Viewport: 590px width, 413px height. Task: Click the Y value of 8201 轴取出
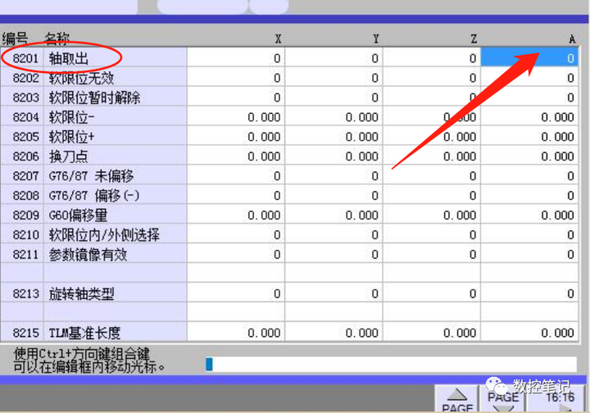(x=334, y=58)
